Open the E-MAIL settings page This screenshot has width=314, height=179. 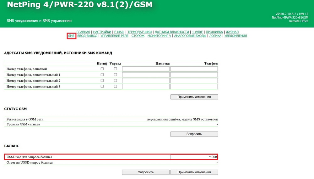[119, 32]
